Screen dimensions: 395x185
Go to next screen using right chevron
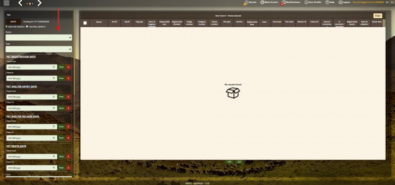[39, 3]
